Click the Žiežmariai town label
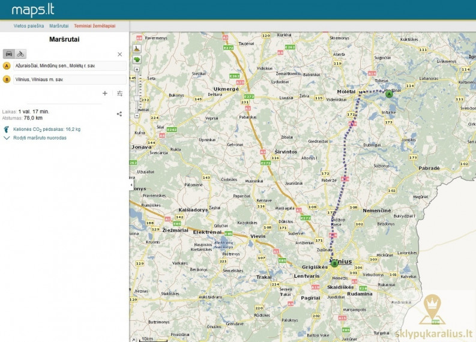The image size is (476, 342). [x=175, y=230]
